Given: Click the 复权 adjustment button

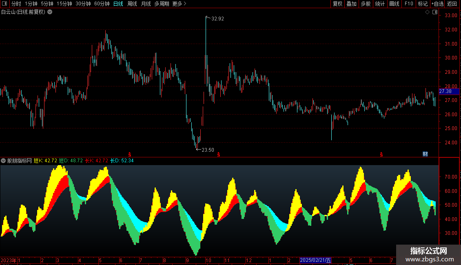Looking at the screenshot, I should [337, 4].
